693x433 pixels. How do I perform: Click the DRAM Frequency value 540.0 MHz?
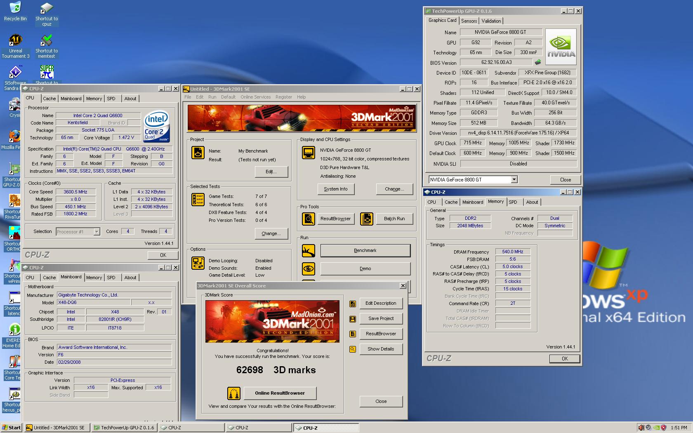coord(513,252)
